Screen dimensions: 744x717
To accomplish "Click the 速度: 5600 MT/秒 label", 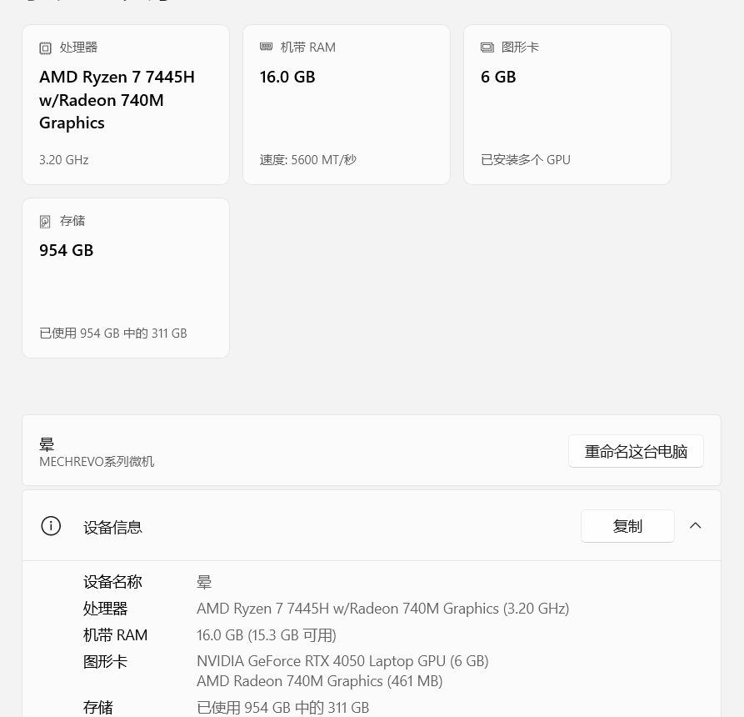I will (x=308, y=159).
